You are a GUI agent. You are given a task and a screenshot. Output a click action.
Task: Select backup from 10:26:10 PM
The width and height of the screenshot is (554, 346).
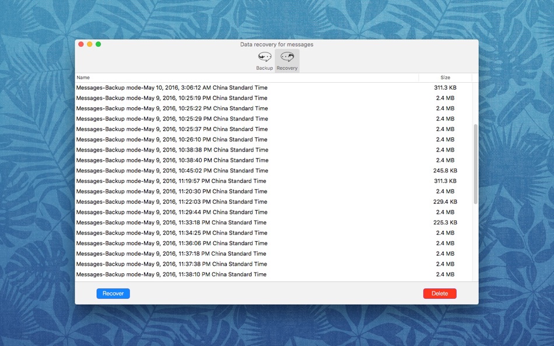274,139
